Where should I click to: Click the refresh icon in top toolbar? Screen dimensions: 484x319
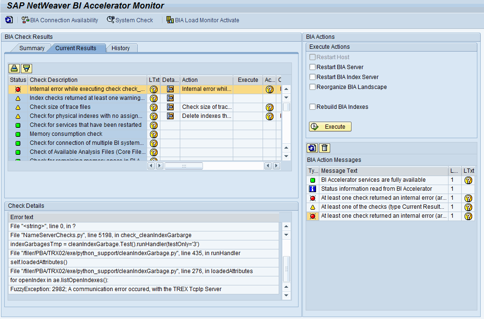tap(9, 20)
